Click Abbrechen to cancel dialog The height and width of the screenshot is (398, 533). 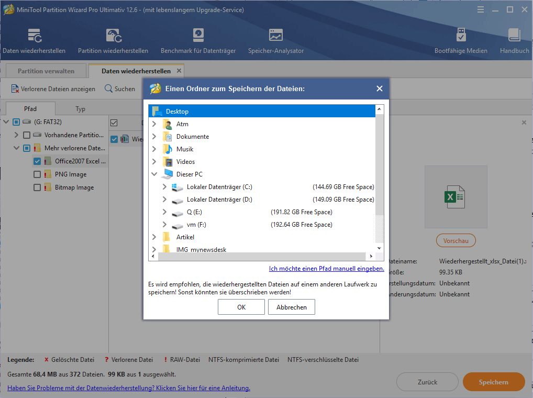click(292, 307)
